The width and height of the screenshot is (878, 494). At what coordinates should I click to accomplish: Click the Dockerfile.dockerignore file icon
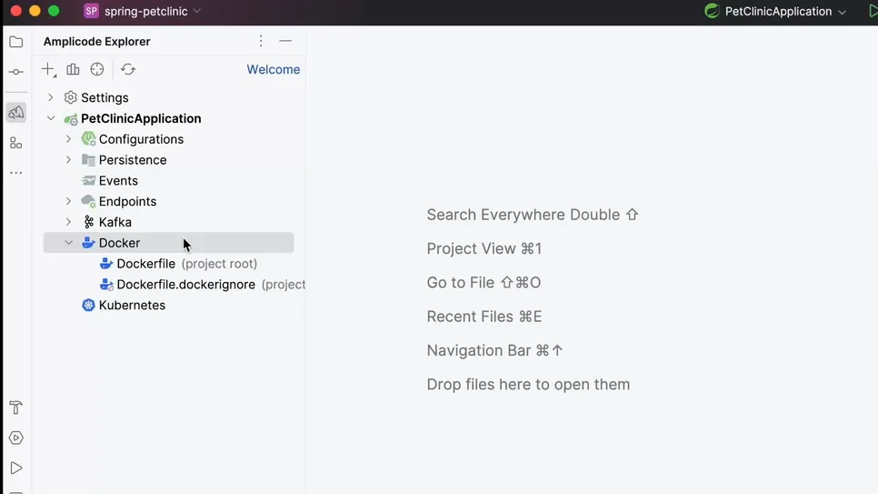click(106, 284)
